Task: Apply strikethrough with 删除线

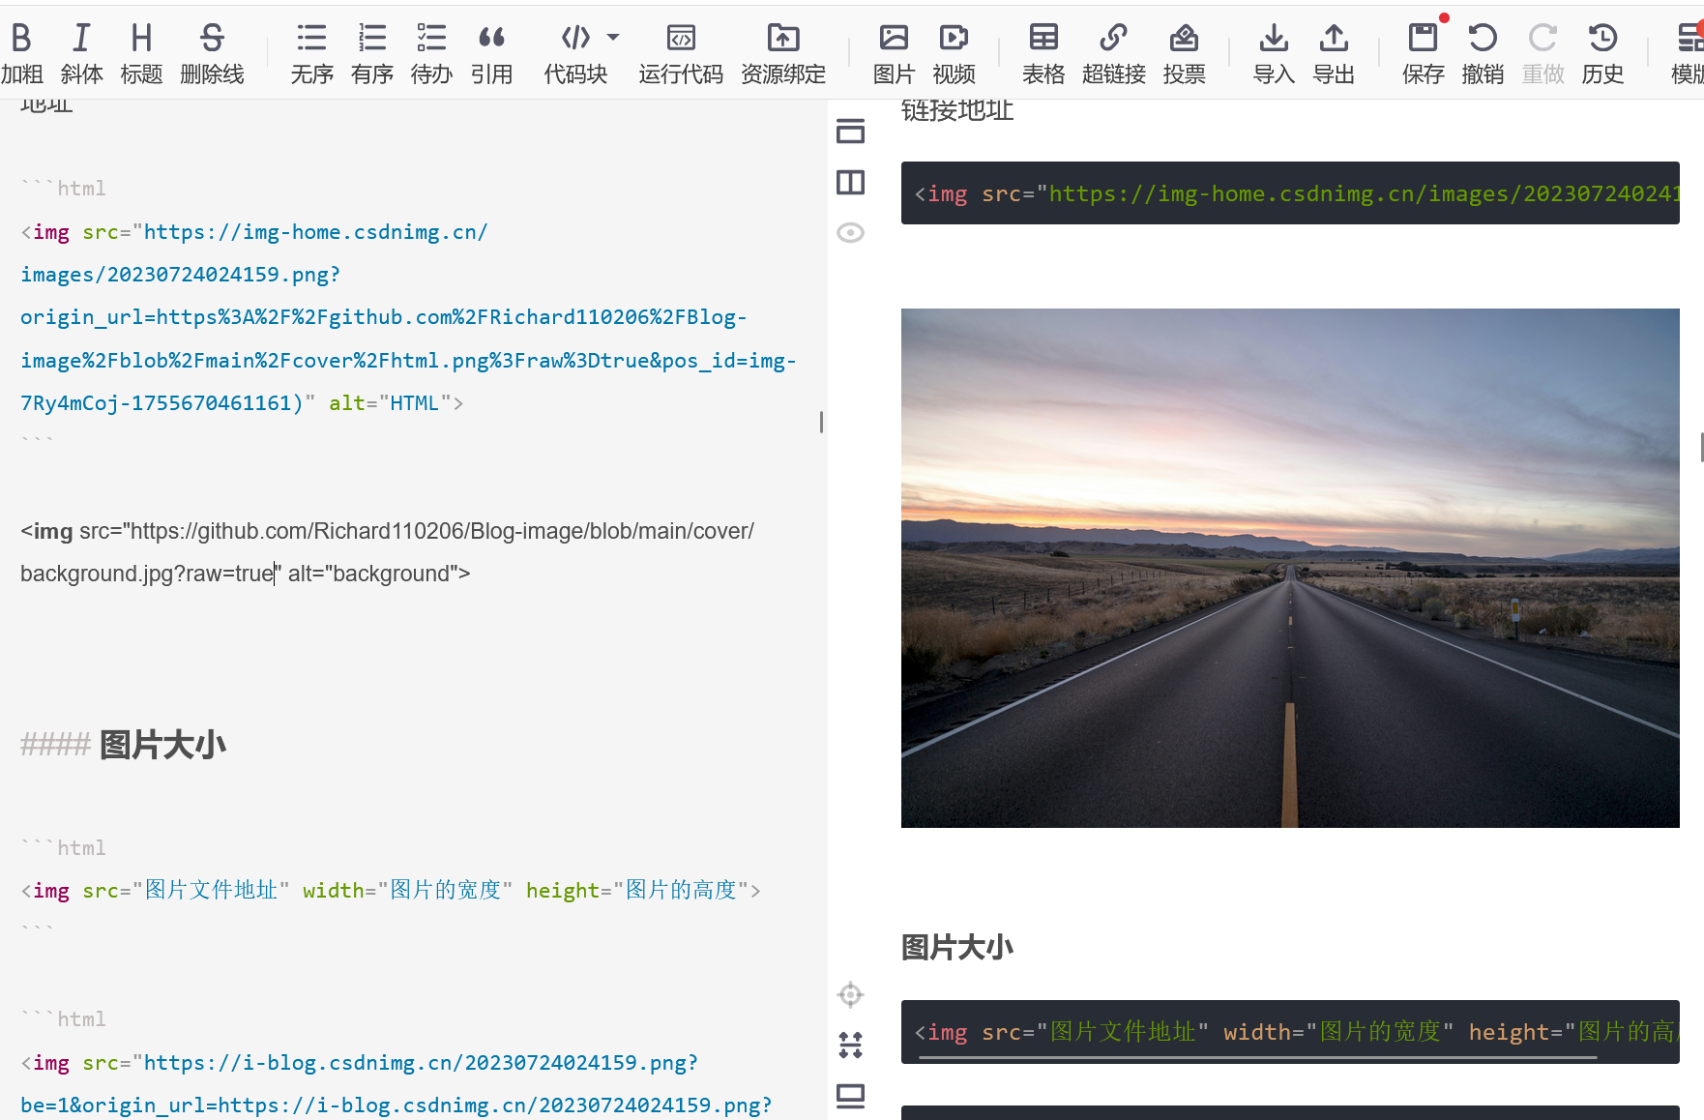Action: (x=212, y=53)
